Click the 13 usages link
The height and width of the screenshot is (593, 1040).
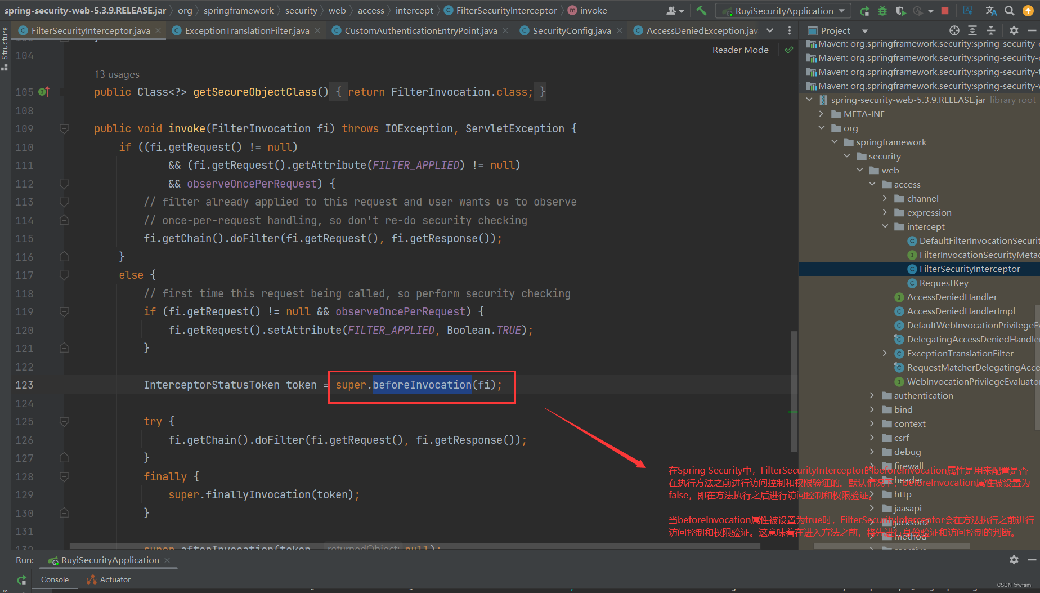click(x=117, y=74)
